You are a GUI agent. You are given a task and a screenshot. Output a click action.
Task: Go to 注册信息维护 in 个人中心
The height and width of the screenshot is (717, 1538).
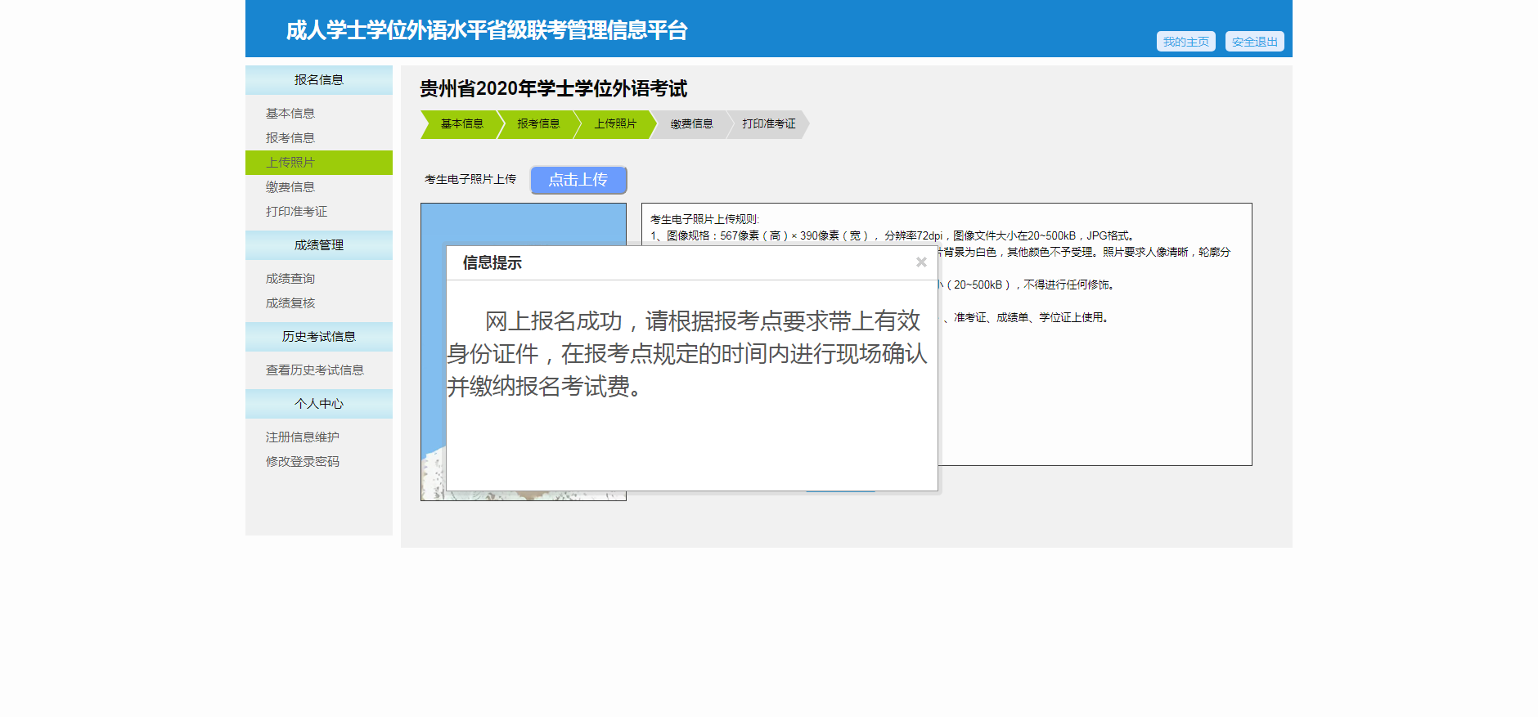[303, 437]
